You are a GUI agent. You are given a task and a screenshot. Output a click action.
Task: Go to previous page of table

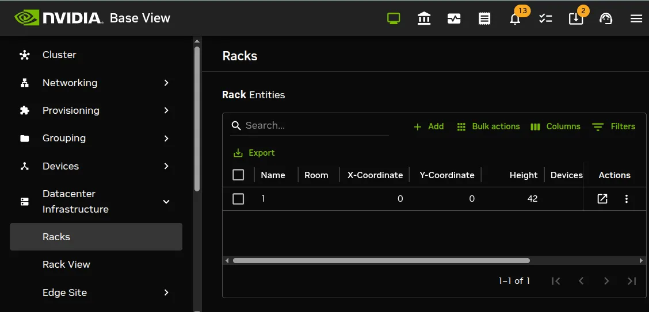[581, 281]
